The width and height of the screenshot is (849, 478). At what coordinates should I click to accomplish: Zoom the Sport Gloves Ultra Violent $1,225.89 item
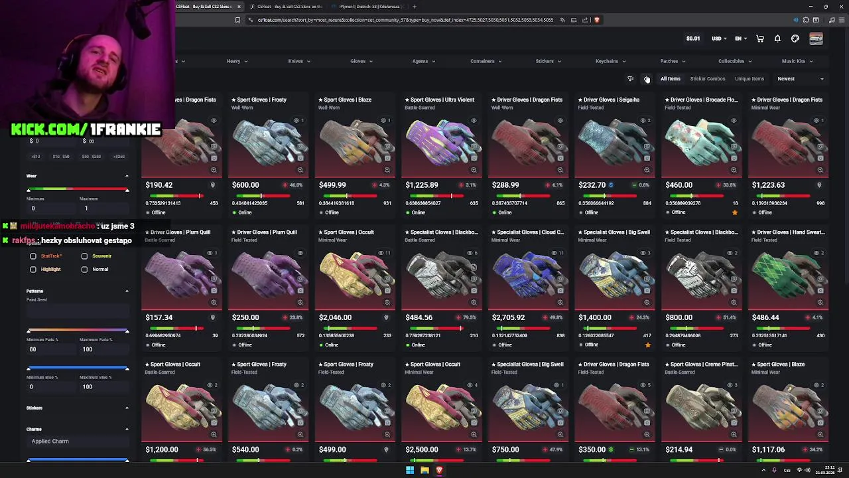[474, 170]
